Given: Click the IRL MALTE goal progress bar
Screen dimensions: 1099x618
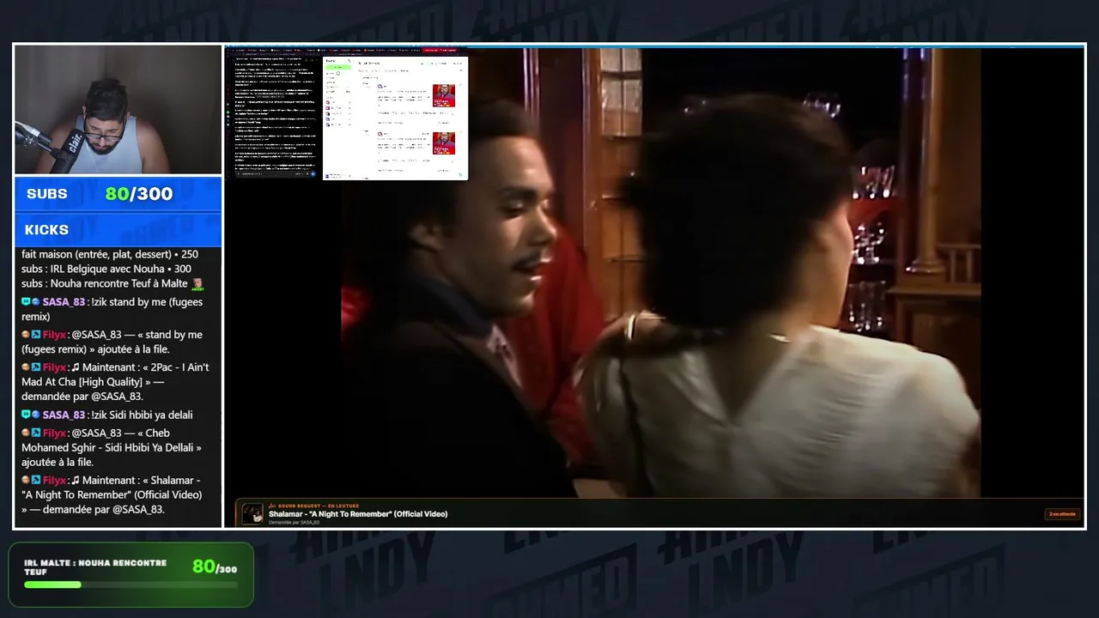Looking at the screenshot, I should (x=131, y=585).
